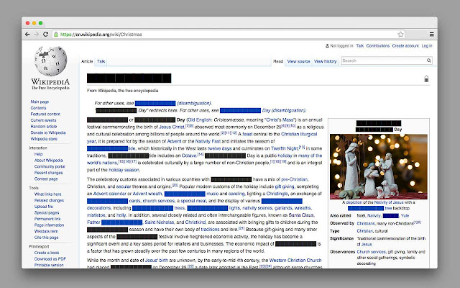Click the Log in link
This screenshot has width=460, height=288.
(x=427, y=46)
